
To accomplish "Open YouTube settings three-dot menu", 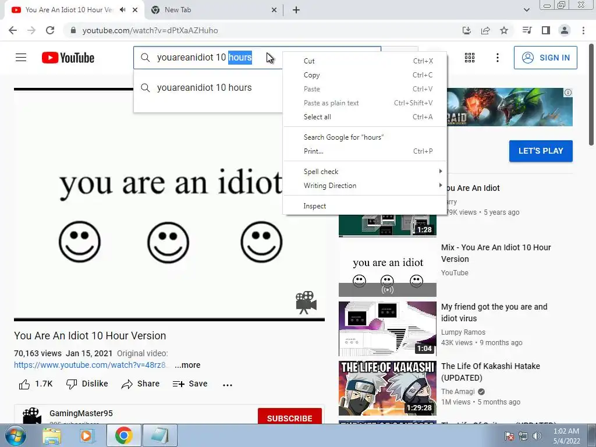I will 497,58.
